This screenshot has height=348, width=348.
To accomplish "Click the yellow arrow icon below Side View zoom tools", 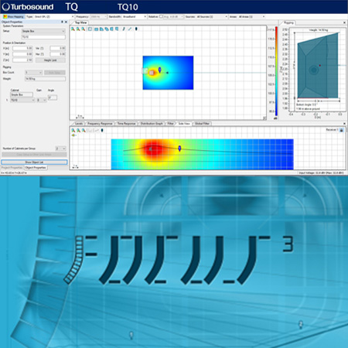I will (x=74, y=135).
